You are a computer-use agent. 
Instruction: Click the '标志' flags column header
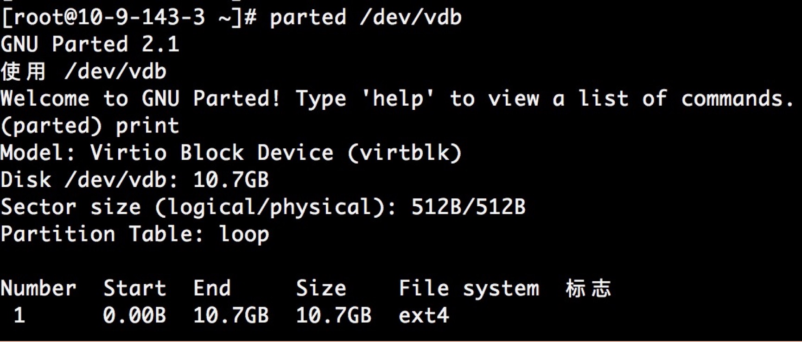click(x=588, y=288)
